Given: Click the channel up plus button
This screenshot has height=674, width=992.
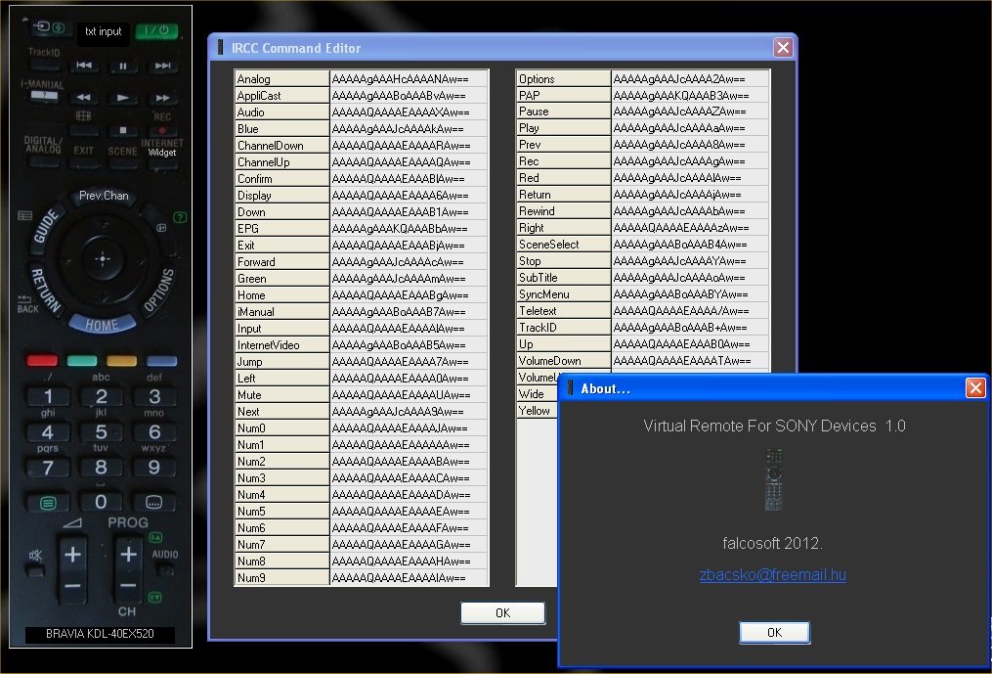Looking at the screenshot, I should pyautogui.click(x=128, y=555).
